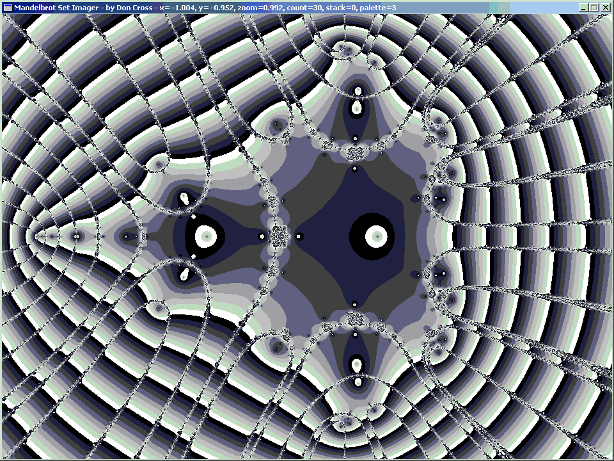The width and height of the screenshot is (614, 461).
Task: Click the lowest white oval in bottom lobe
Action: [358, 382]
